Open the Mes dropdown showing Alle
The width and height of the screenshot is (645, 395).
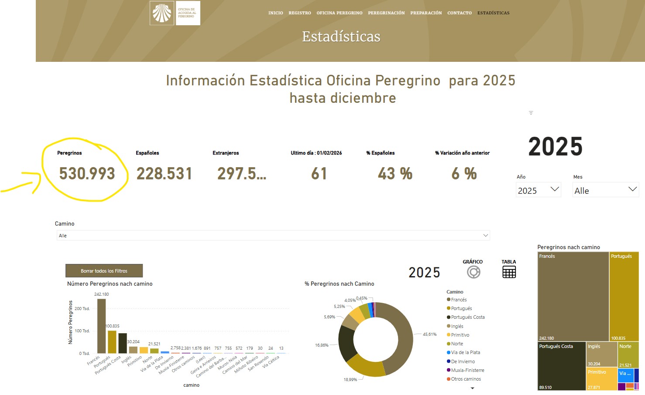(x=605, y=189)
